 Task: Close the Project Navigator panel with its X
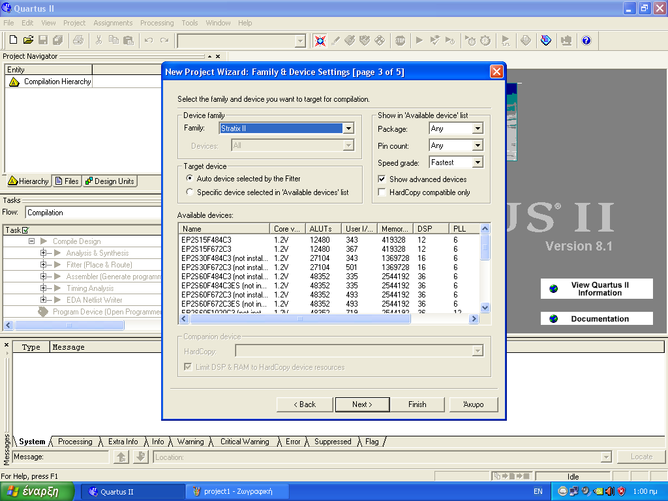pos(218,56)
